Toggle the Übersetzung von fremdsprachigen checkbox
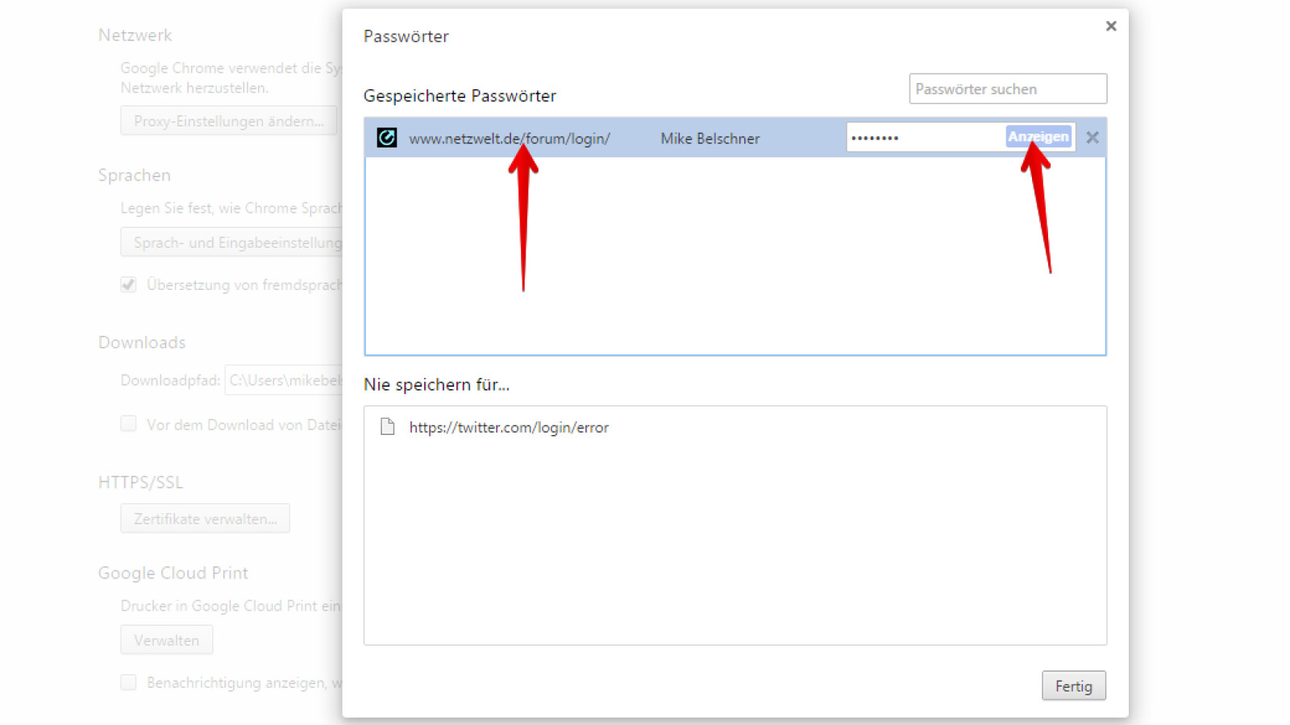The height and width of the screenshot is (725, 1290). (128, 284)
